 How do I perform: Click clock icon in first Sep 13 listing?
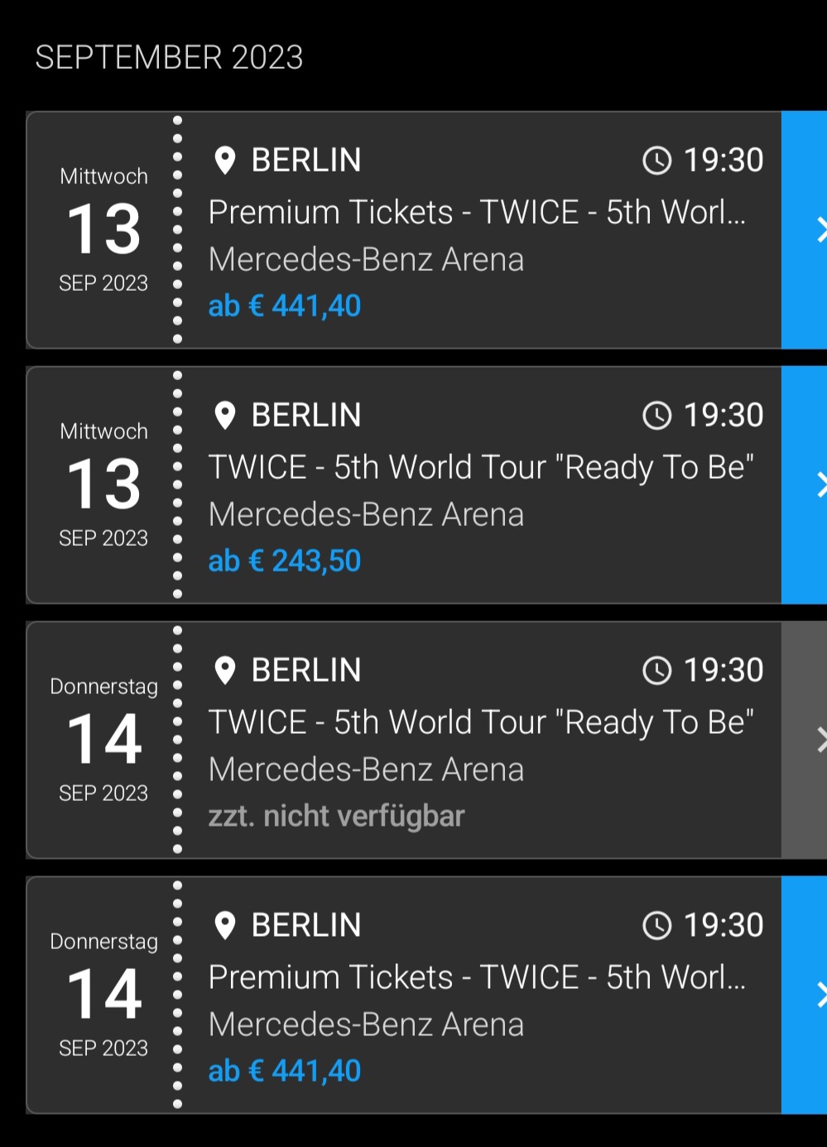[x=657, y=160]
